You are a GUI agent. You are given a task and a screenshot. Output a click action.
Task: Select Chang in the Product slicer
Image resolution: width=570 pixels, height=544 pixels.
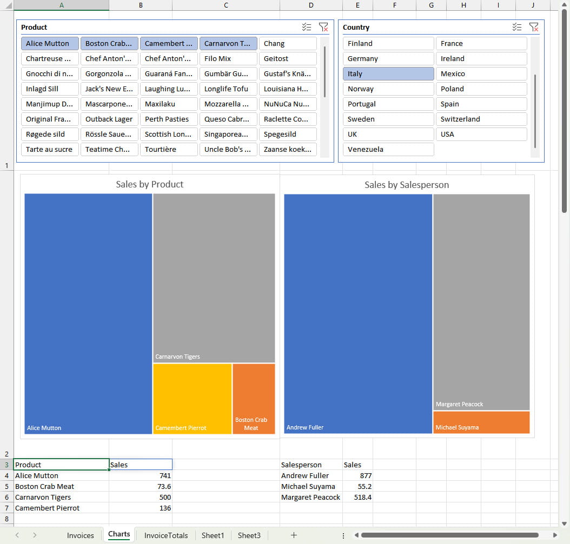(x=288, y=43)
